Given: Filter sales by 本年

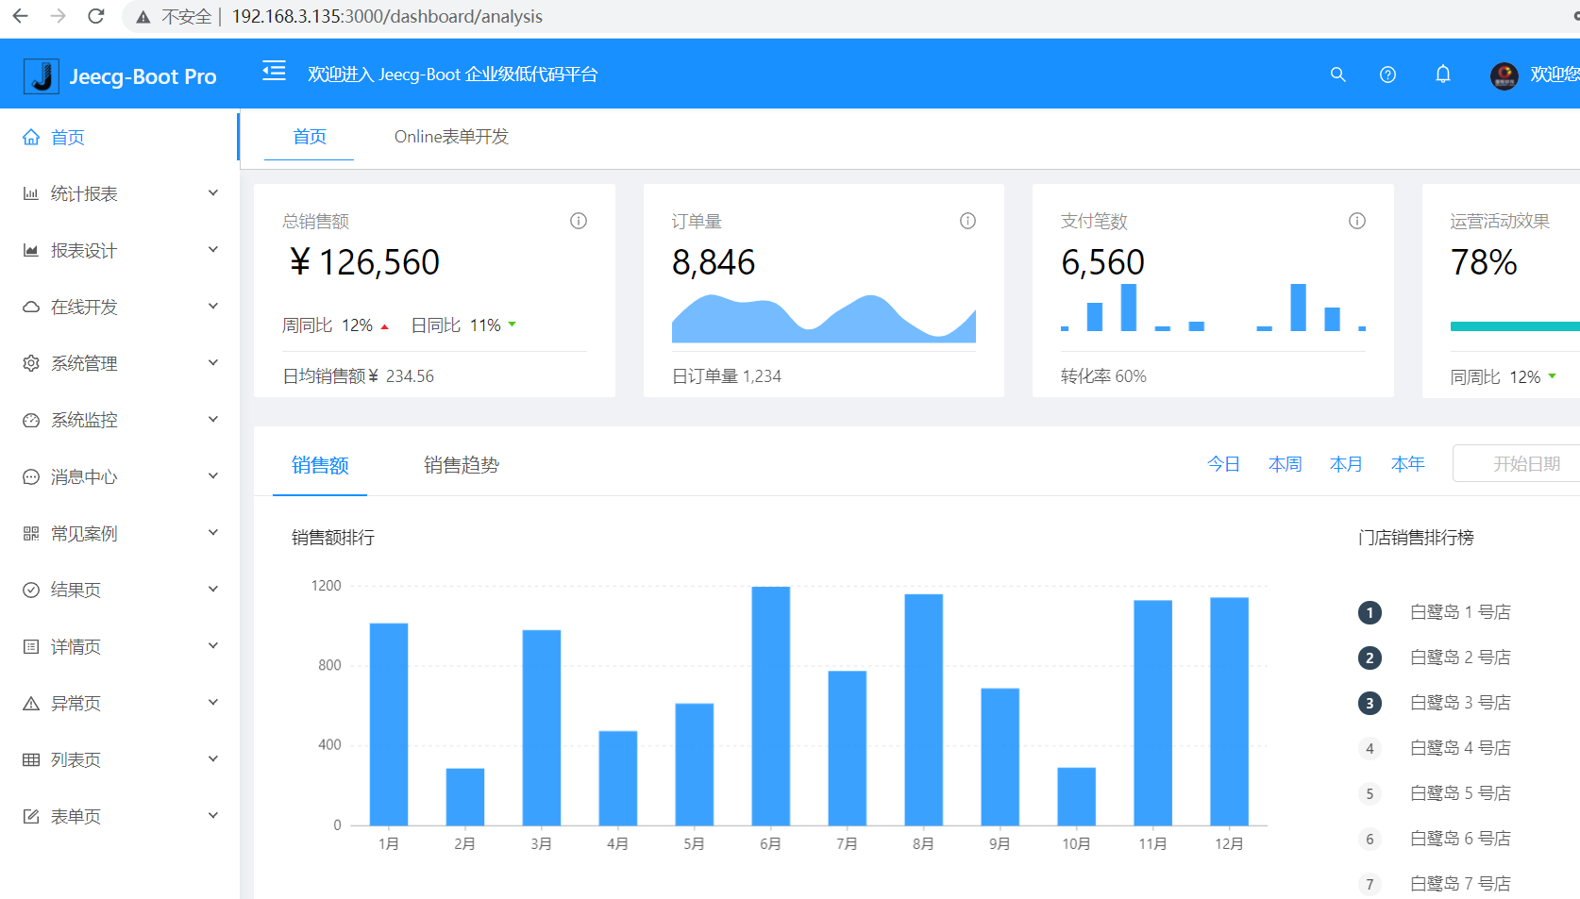Looking at the screenshot, I should [x=1407, y=464].
